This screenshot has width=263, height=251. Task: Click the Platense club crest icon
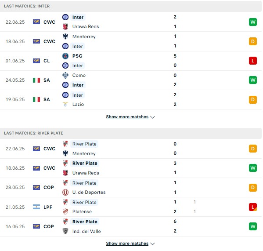65,212
